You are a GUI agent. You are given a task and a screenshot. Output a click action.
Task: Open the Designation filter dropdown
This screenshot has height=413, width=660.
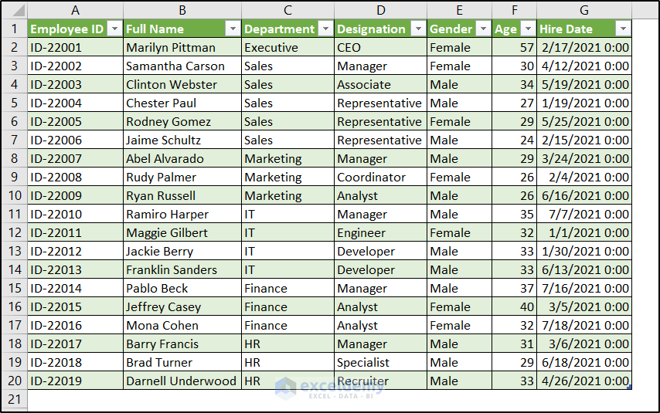417,29
